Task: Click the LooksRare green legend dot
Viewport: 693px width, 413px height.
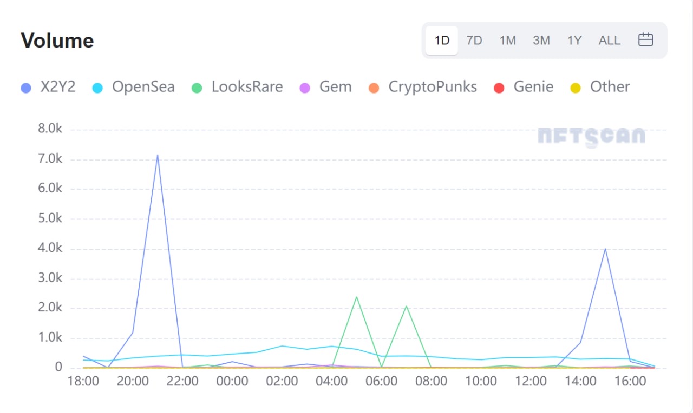Action: click(197, 88)
